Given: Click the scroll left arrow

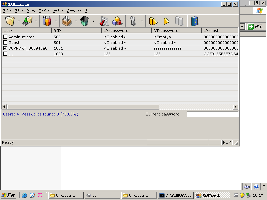Looking at the screenshot, I should click(4, 106).
